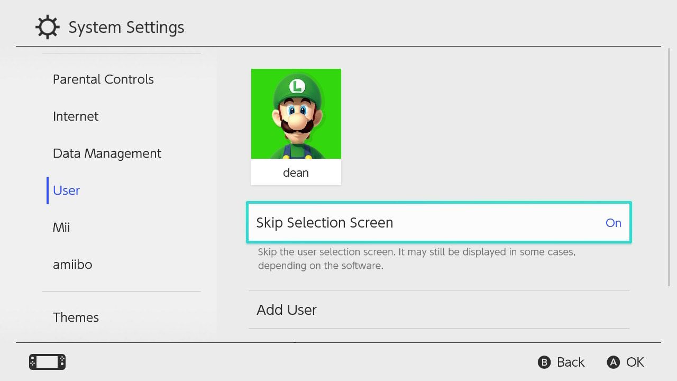Select the battery status icon

click(x=46, y=362)
